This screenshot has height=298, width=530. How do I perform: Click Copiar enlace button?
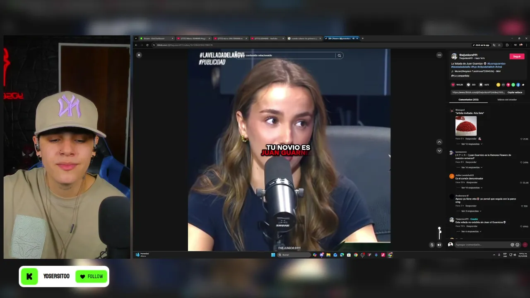(x=515, y=93)
